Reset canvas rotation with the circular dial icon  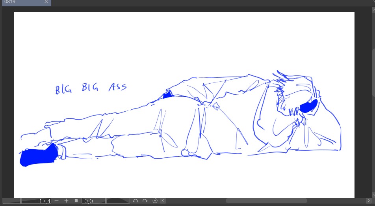[155, 201]
